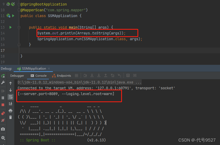Screen dimensions: 220x145
Task: Click the Spring Boot version (v2.6.13) text
Action: (96, 140)
